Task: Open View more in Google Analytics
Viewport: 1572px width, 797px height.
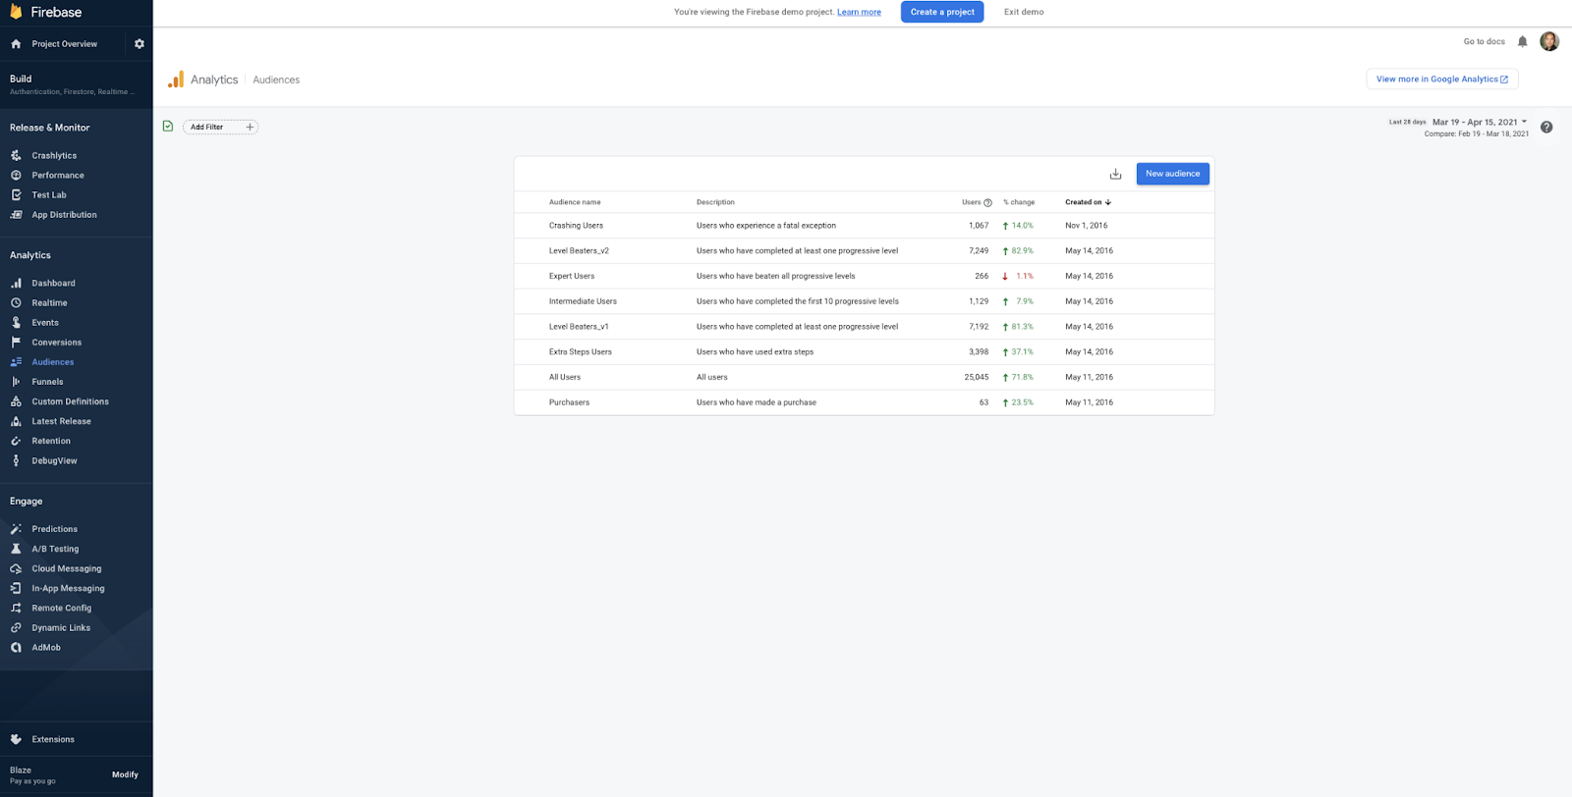Action: click(1441, 80)
